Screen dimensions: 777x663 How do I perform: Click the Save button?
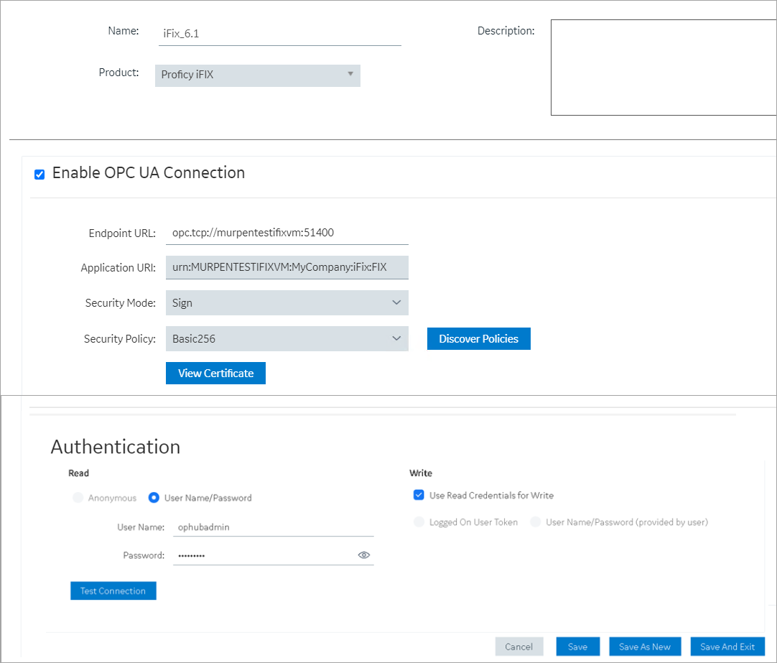coord(578,646)
